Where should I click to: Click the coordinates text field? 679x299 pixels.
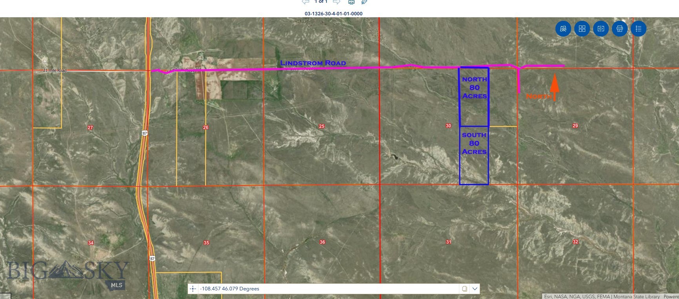(328, 289)
